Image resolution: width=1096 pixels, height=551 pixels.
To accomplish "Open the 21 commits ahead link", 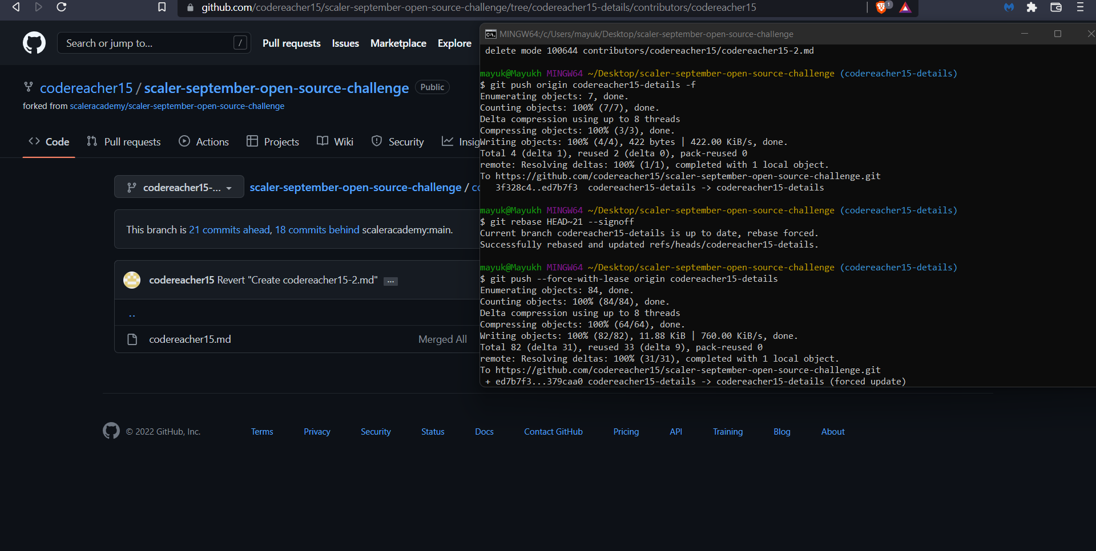I will point(229,230).
